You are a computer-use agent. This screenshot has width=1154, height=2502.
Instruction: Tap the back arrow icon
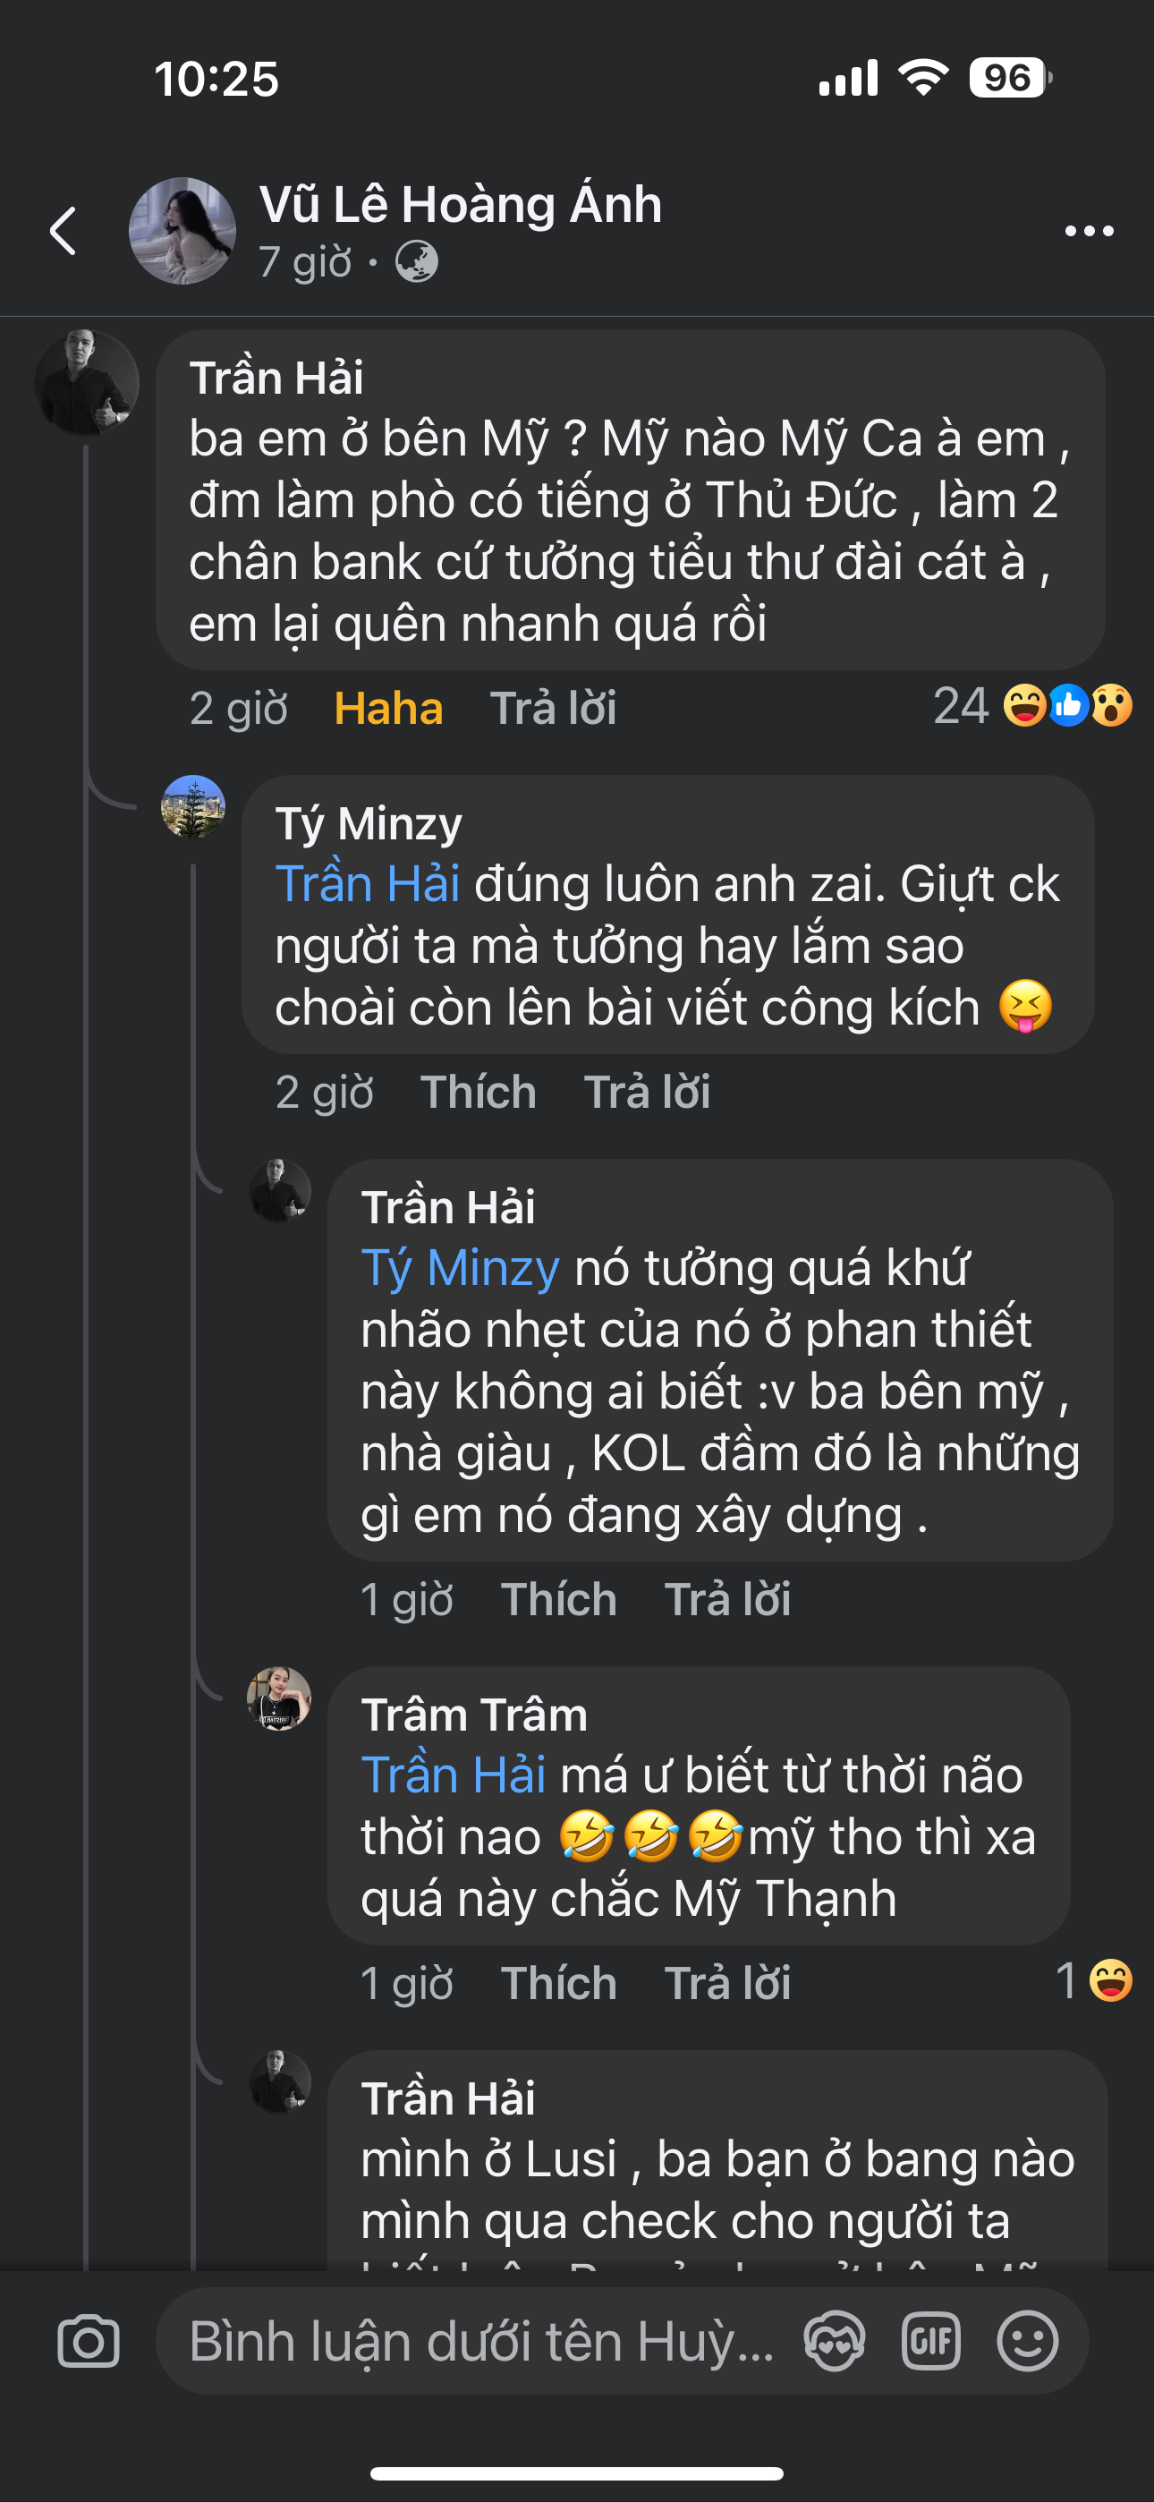[64, 231]
